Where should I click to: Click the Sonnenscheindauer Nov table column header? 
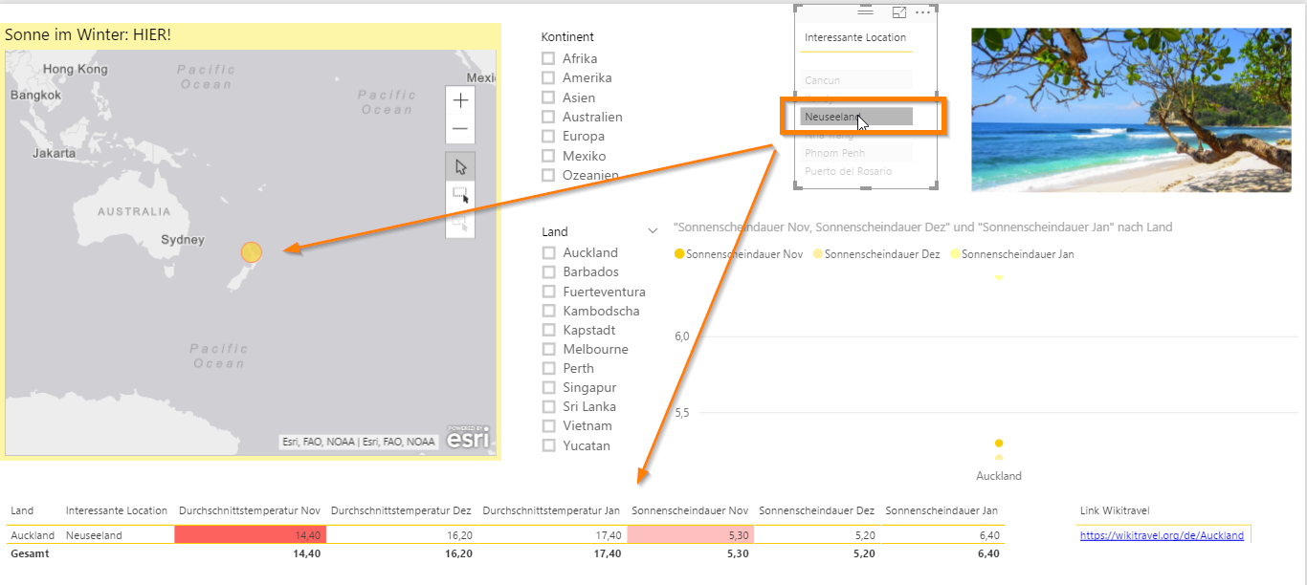coord(692,510)
